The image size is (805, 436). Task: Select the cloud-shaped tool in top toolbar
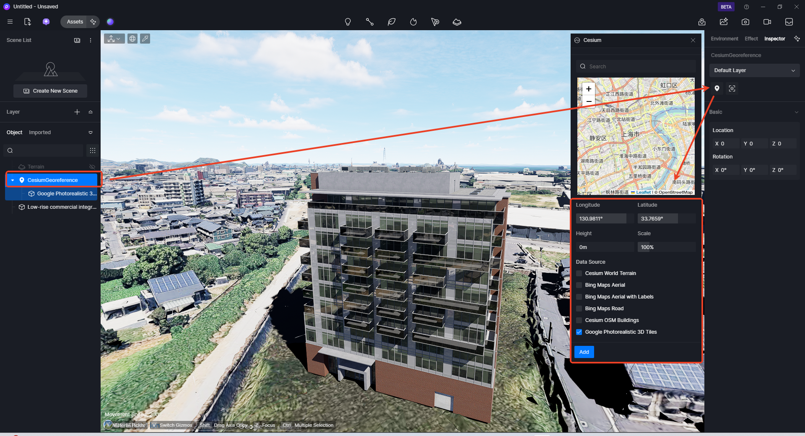457,22
